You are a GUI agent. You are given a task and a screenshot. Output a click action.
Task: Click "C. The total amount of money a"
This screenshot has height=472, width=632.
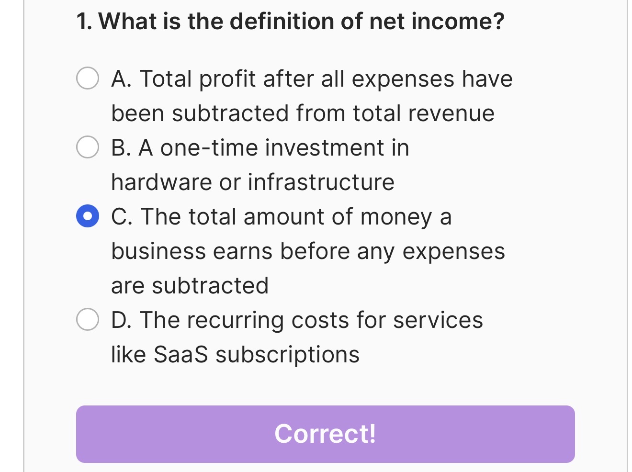click(x=281, y=216)
